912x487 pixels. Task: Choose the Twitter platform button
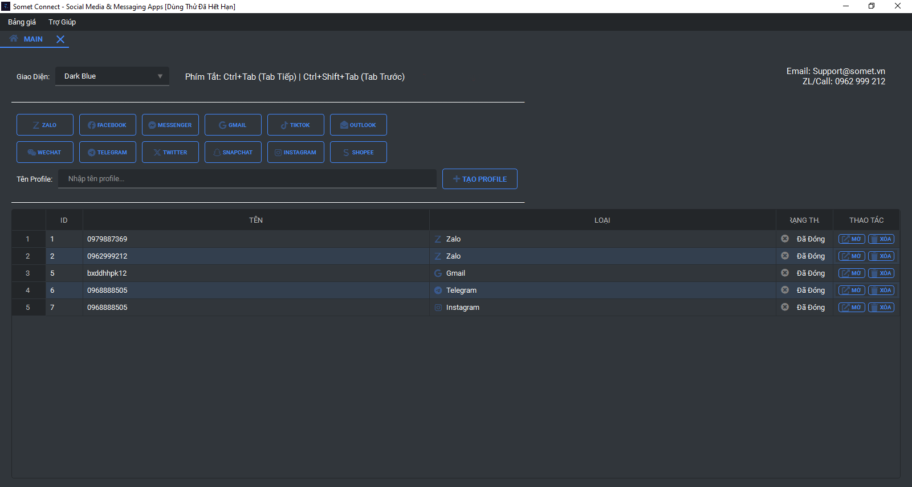(170, 152)
